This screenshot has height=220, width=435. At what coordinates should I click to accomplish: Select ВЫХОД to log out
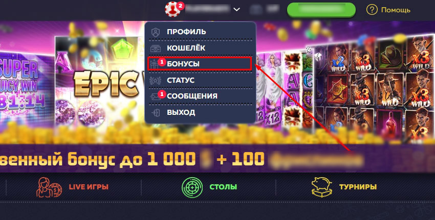(181, 112)
